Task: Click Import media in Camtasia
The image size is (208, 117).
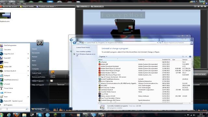Action: tap(27, 6)
